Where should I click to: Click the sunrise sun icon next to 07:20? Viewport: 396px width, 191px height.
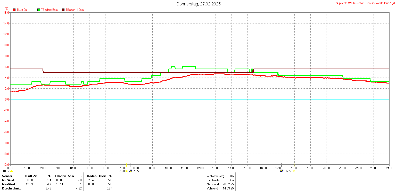(x=127, y=171)
